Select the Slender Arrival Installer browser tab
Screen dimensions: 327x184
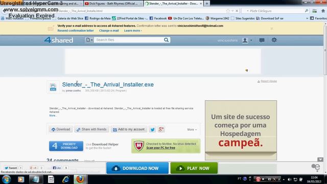pos(173,4)
